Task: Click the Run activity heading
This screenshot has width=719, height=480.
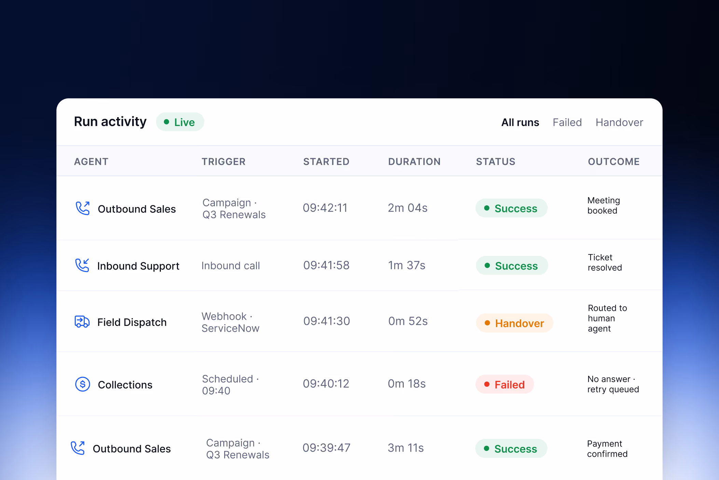Action: point(110,122)
